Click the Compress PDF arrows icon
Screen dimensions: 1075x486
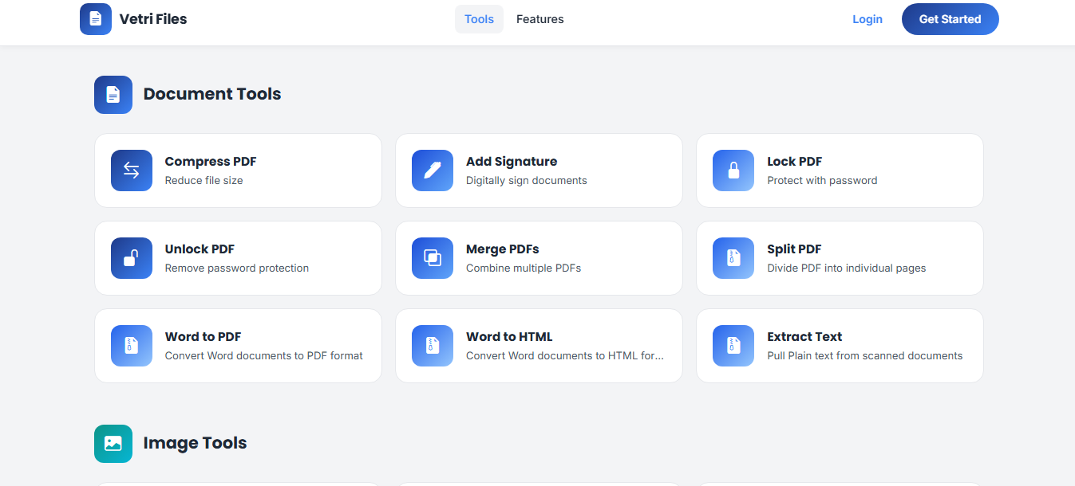[x=132, y=170]
